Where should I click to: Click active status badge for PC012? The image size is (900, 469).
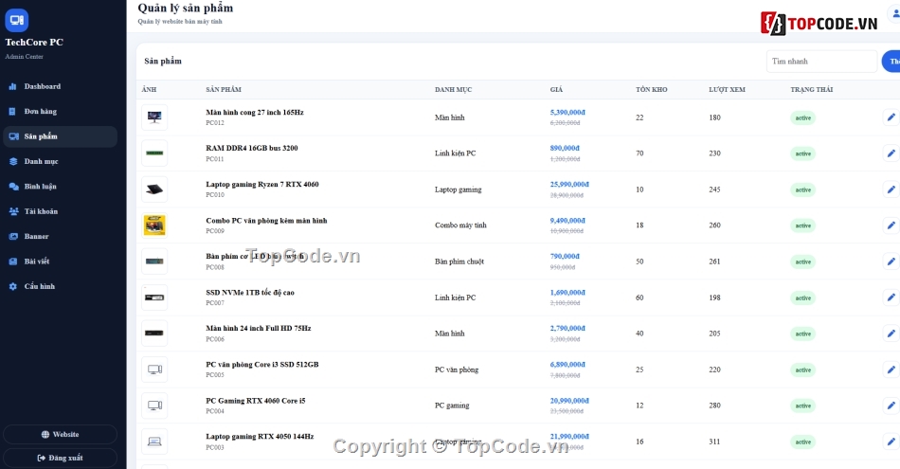[x=803, y=118]
